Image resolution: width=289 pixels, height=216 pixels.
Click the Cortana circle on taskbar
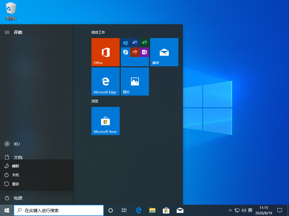(111, 210)
